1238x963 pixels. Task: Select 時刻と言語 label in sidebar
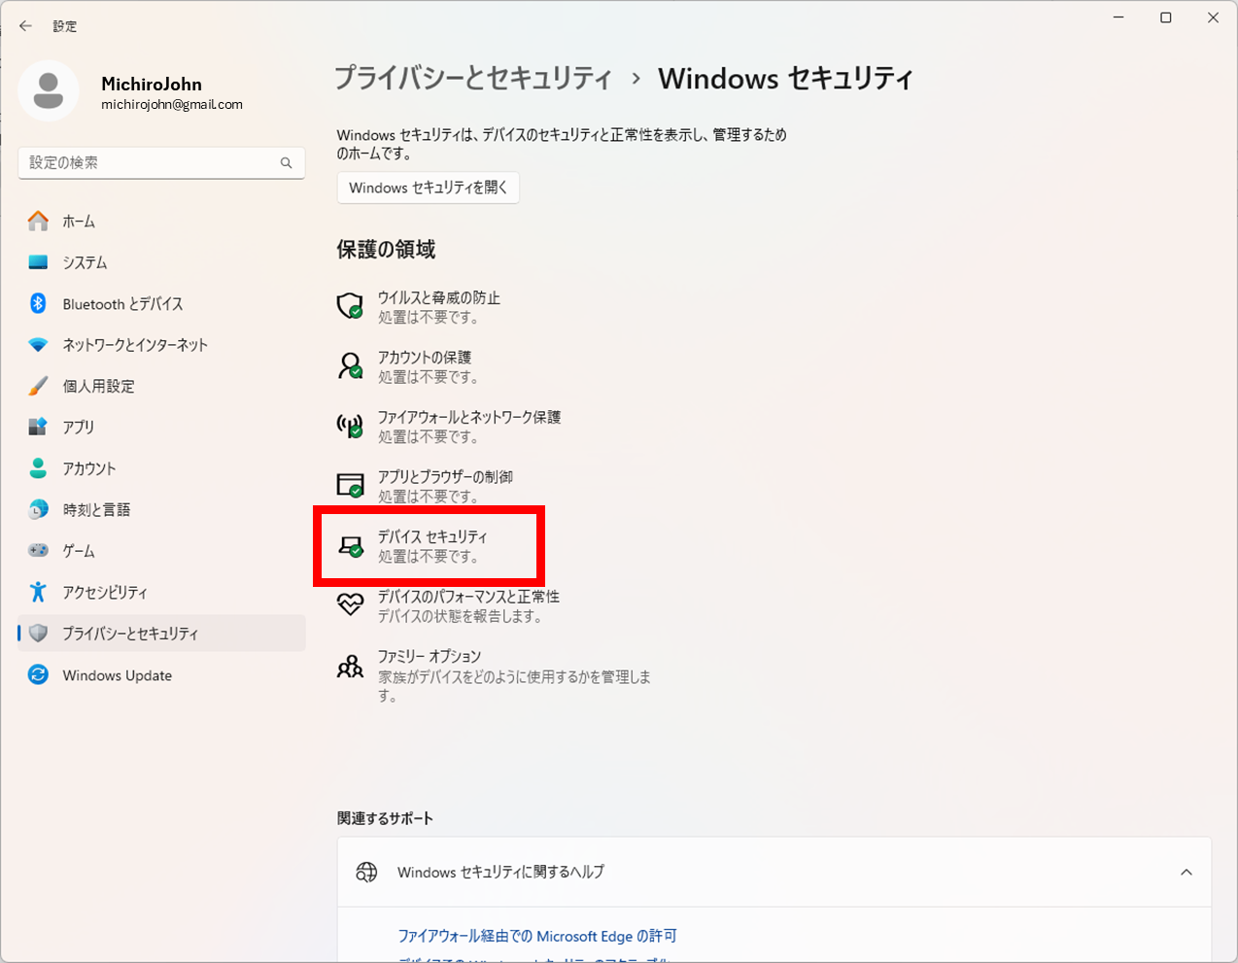[x=96, y=509]
